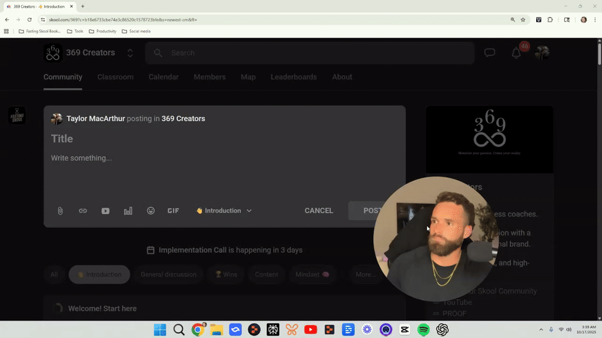Screen dimensions: 602x338
Task: Open the Social media bookmark folder
Action: click(x=136, y=32)
